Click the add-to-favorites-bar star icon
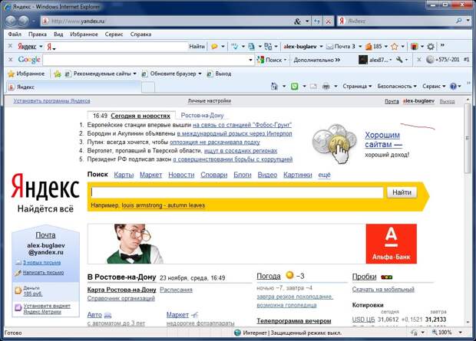Viewport: 476px width, 341px height. [x=58, y=74]
